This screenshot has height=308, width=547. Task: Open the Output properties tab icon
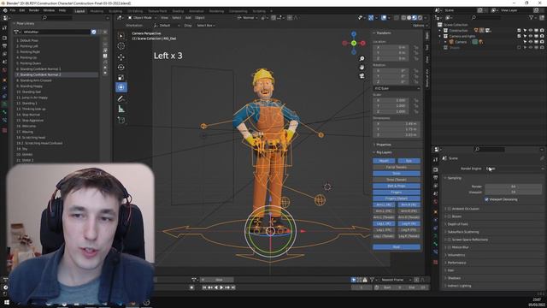[x=435, y=178]
